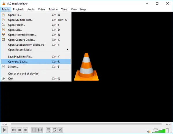Select Open Capture Device... entry
173x134 pixels.
[x=36, y=40]
